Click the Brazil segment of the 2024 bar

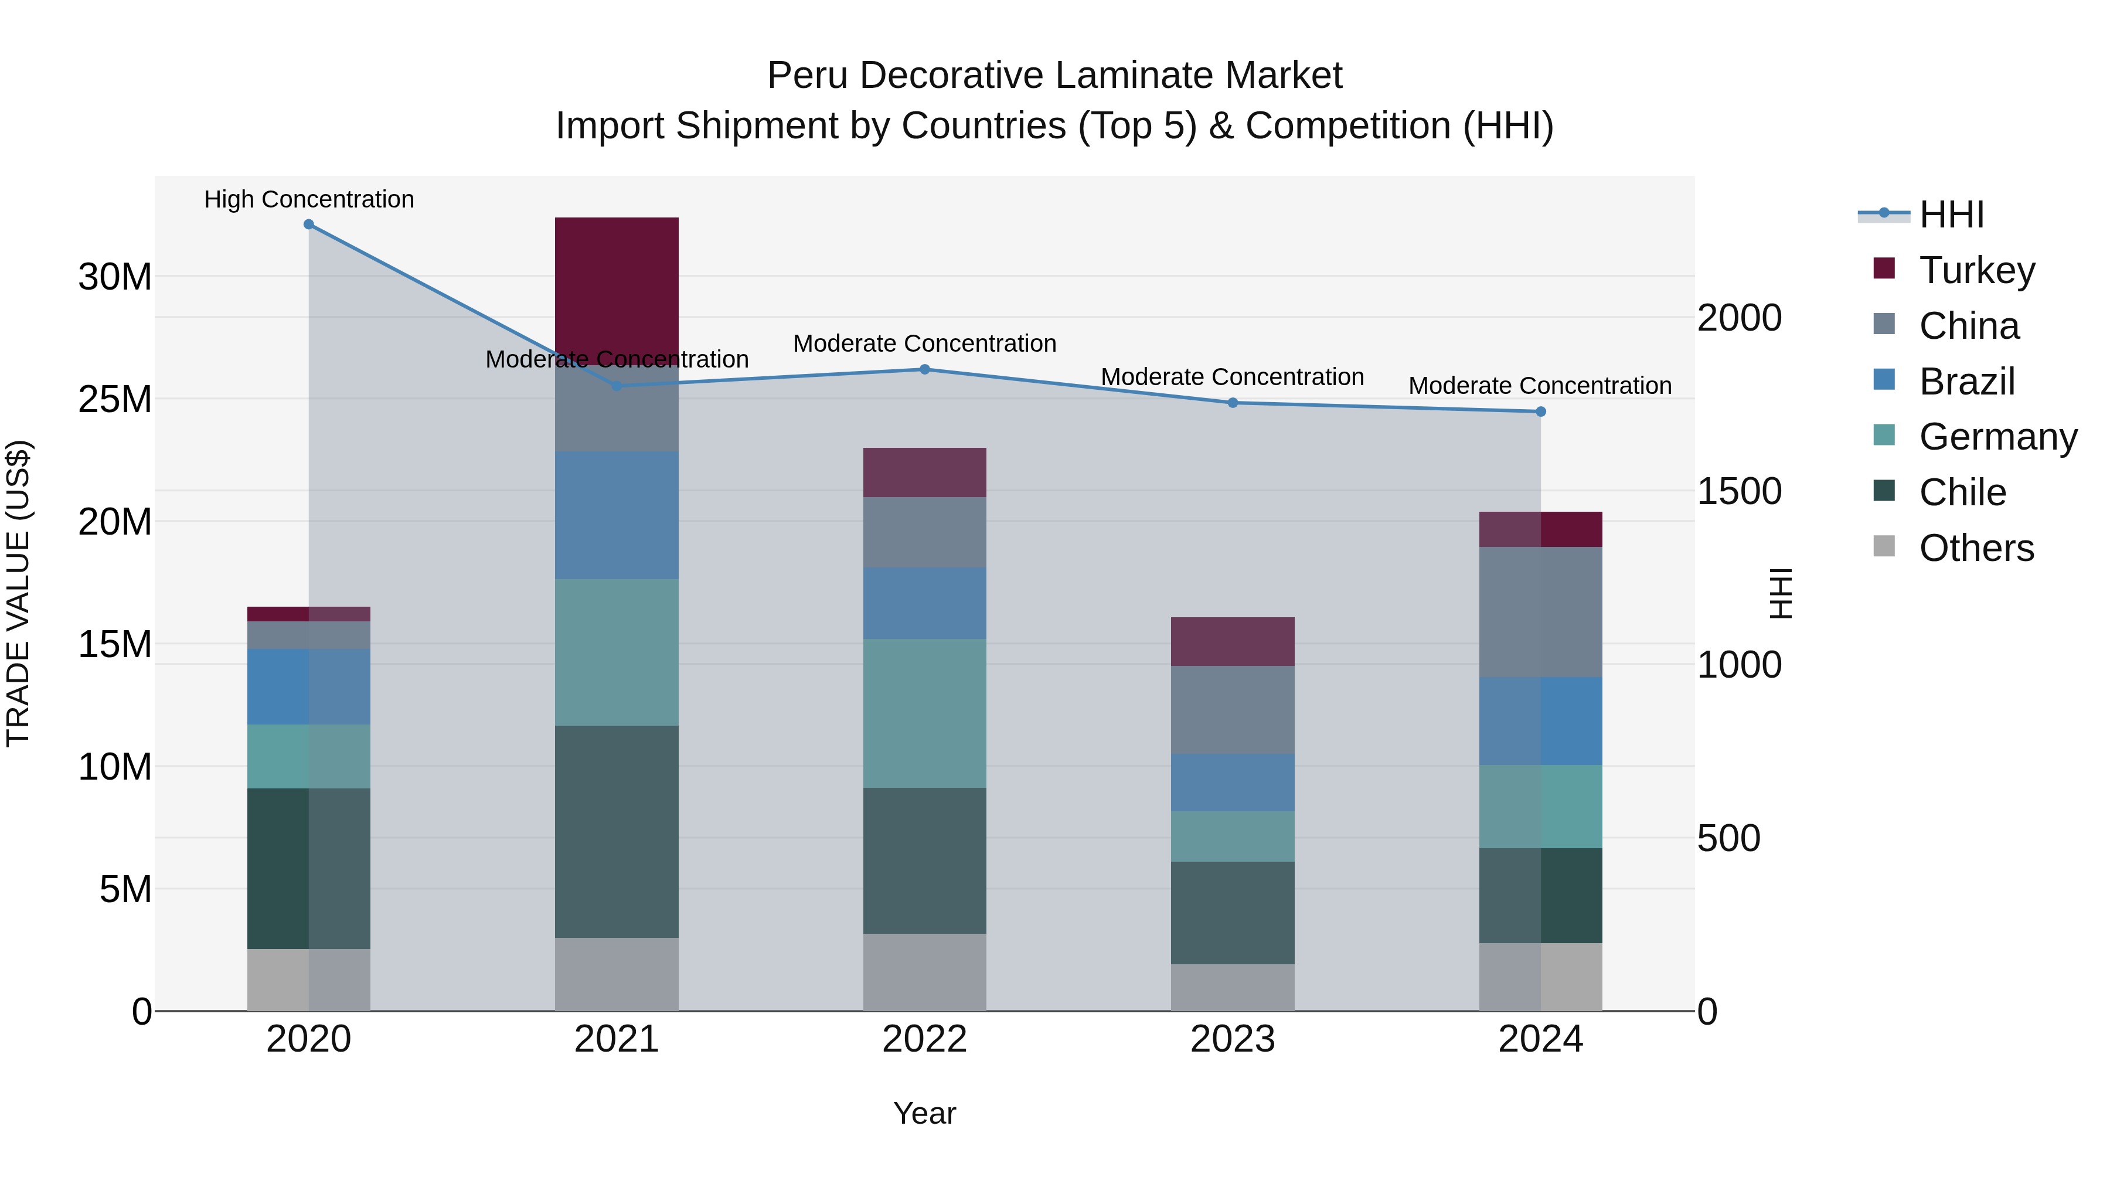(1541, 721)
